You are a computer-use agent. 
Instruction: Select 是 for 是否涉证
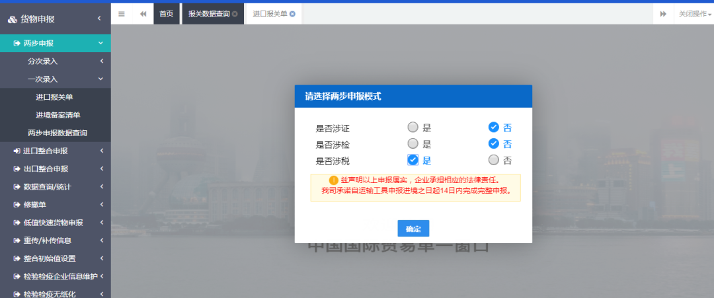pos(413,128)
